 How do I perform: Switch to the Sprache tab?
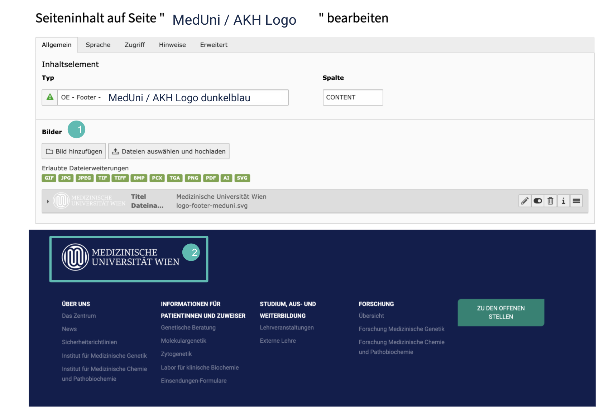point(98,45)
